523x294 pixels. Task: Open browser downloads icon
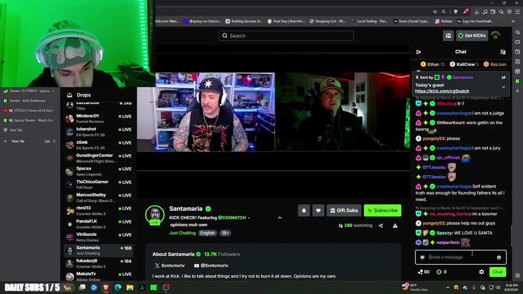coord(476,12)
